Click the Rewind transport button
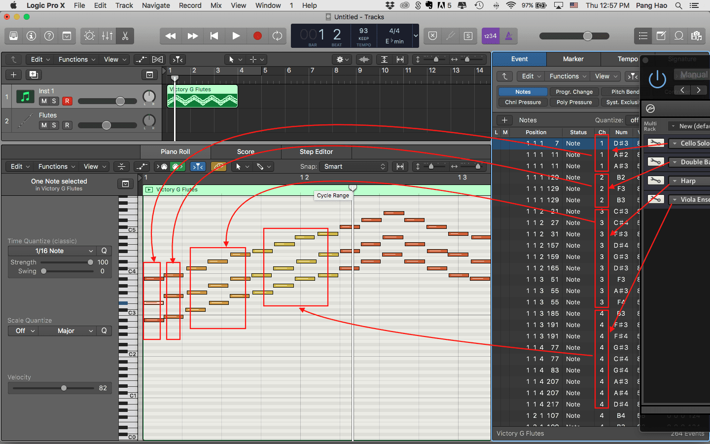Image resolution: width=710 pixels, height=444 pixels. pos(171,36)
